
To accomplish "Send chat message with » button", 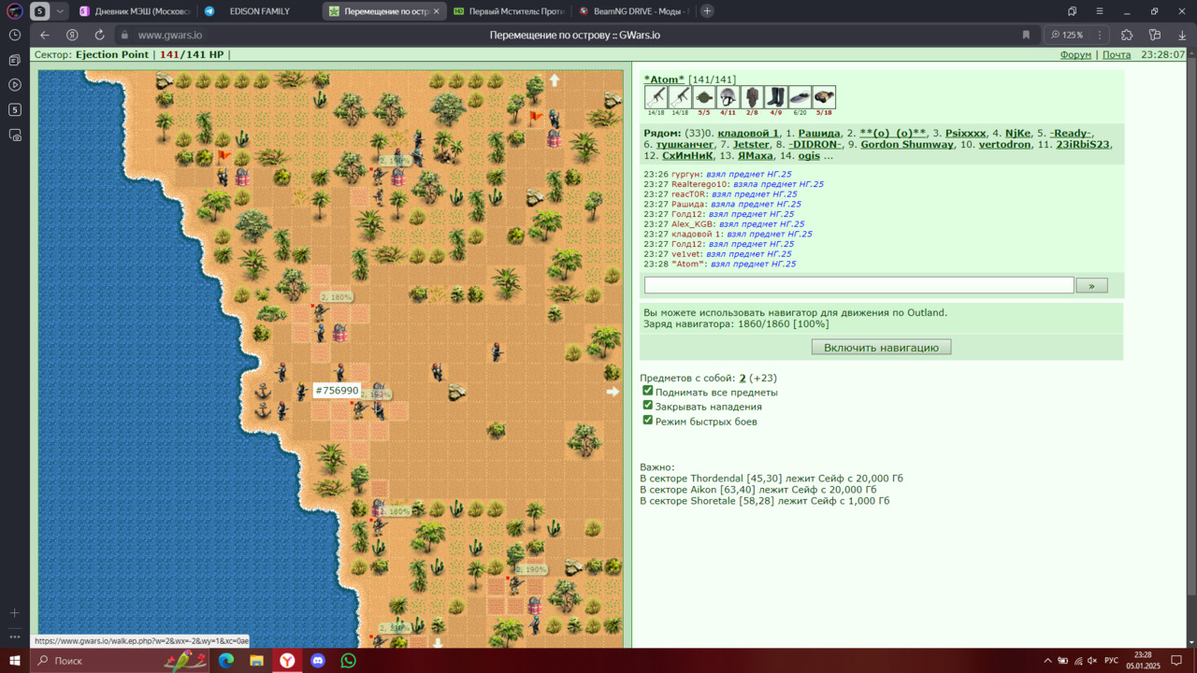I will click(1091, 286).
